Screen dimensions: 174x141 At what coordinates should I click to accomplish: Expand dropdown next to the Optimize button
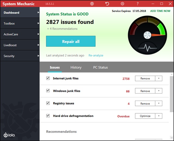(159, 116)
